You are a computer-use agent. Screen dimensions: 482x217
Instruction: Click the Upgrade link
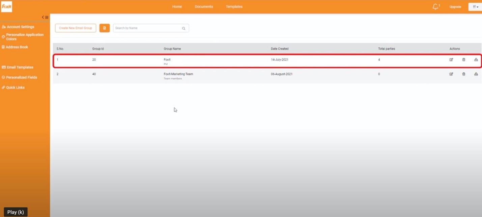coord(455,7)
